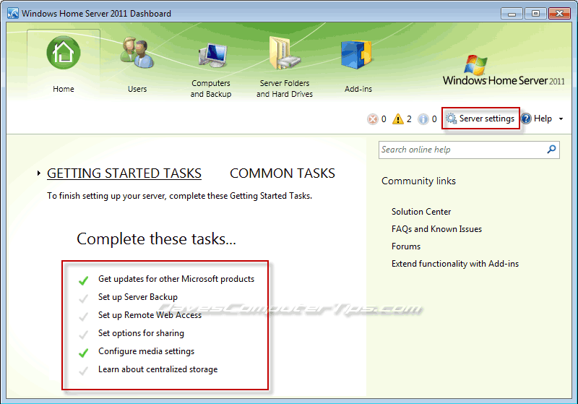Expand the Help dropdown arrow

point(561,119)
